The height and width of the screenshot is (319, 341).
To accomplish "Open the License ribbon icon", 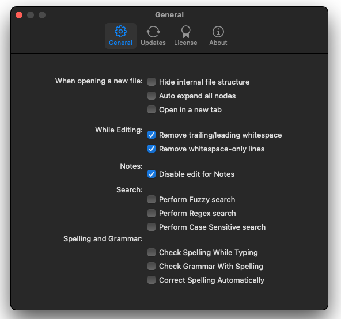I will click(x=185, y=32).
